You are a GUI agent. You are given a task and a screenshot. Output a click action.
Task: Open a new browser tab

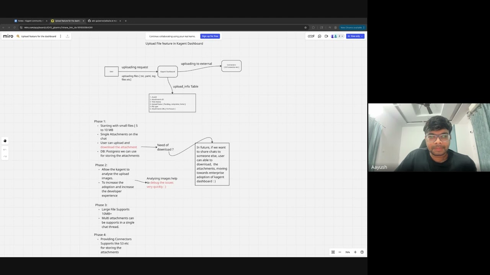click(x=126, y=21)
